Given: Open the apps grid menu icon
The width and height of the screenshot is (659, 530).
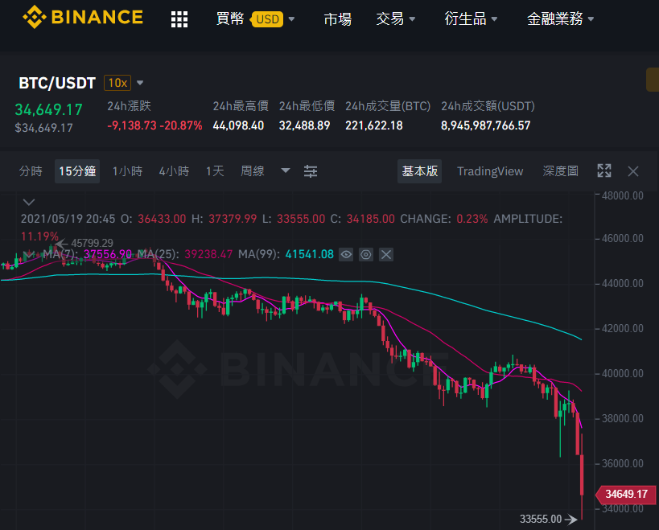Looking at the screenshot, I should point(179,19).
